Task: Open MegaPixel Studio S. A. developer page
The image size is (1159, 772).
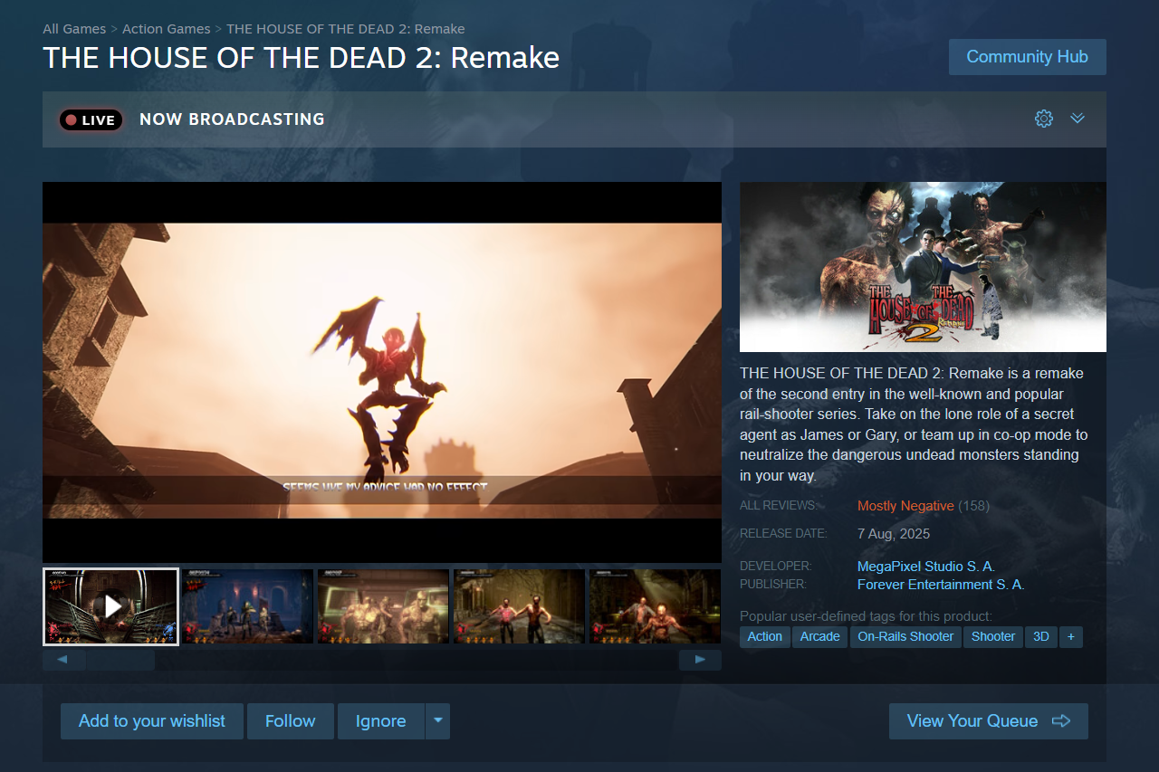Action: pyautogui.click(x=926, y=567)
